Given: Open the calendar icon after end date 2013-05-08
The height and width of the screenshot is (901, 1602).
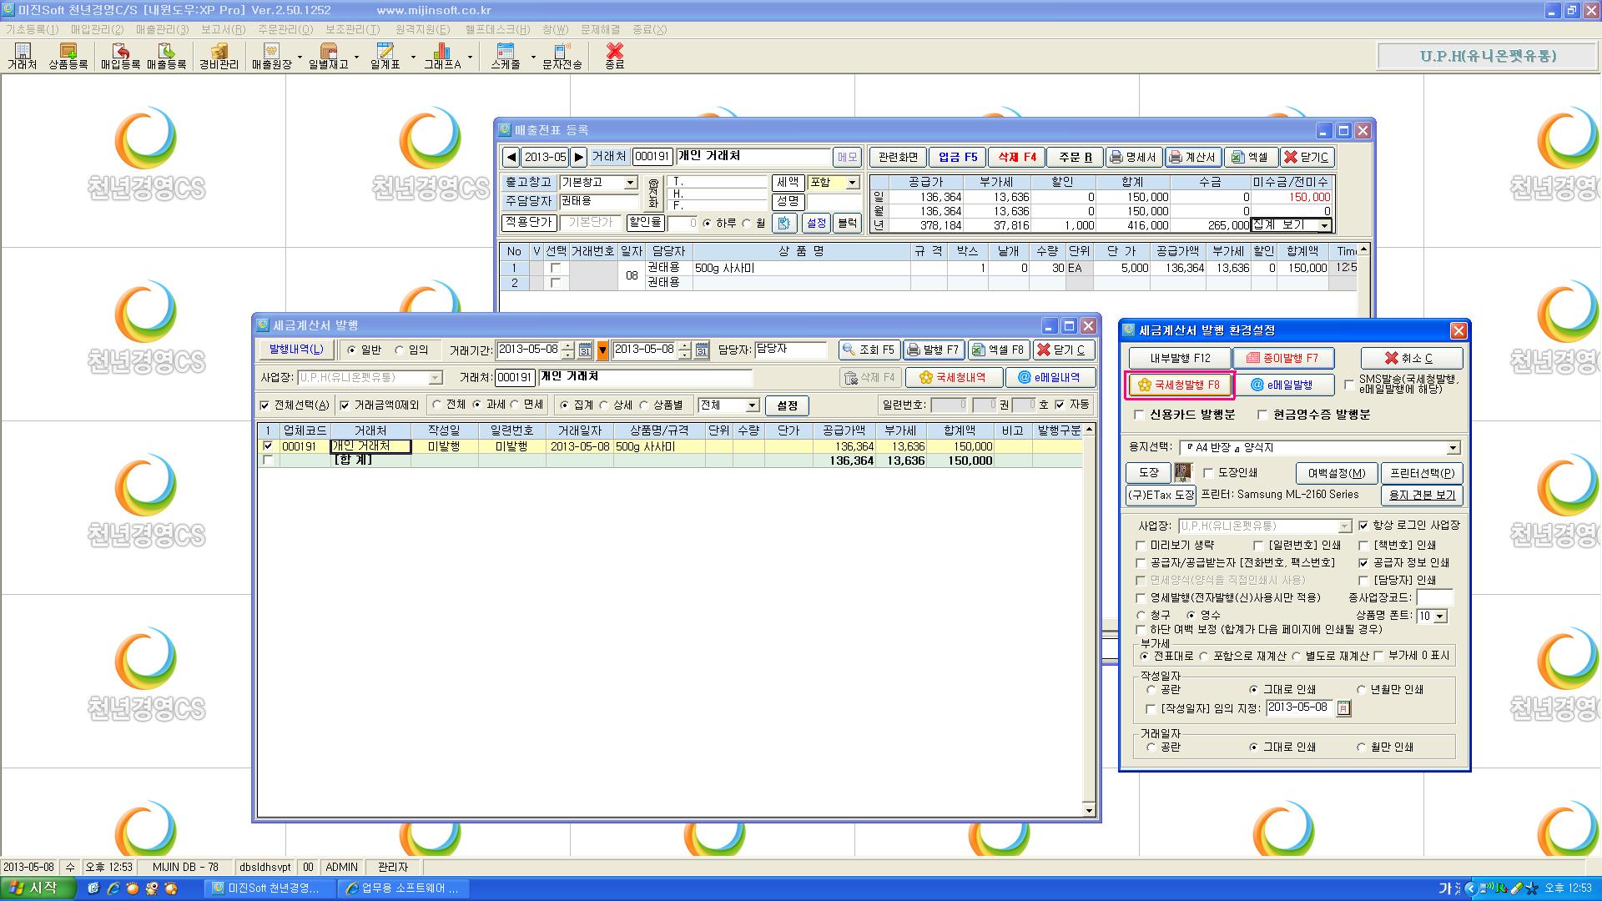Looking at the screenshot, I should [702, 350].
